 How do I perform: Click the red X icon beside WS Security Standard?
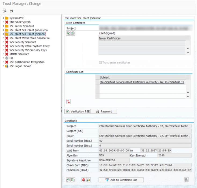(x=7, y=42)
